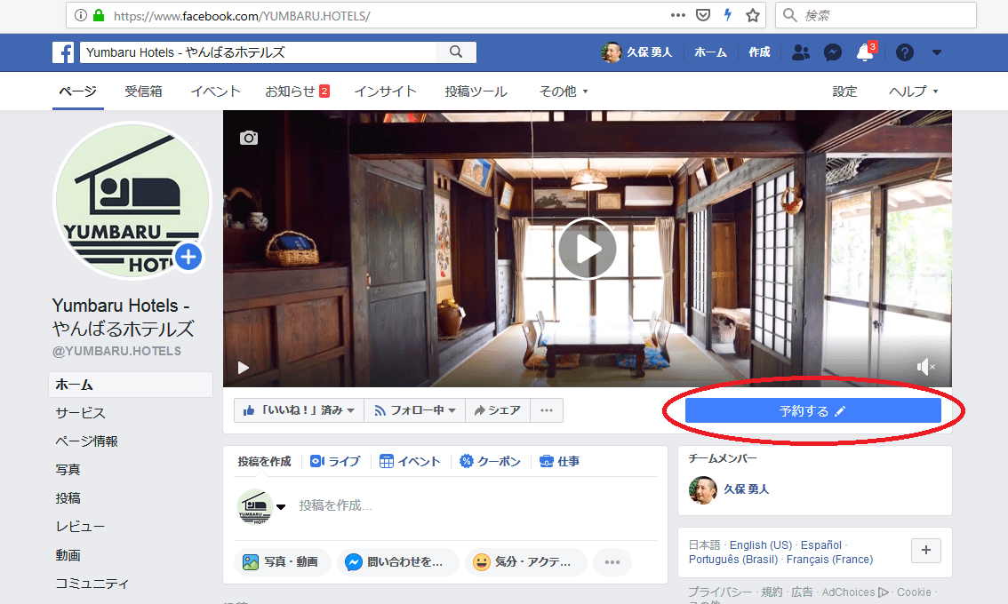
Task: Open ページ情報 in the left sidebar
Action: point(87,441)
